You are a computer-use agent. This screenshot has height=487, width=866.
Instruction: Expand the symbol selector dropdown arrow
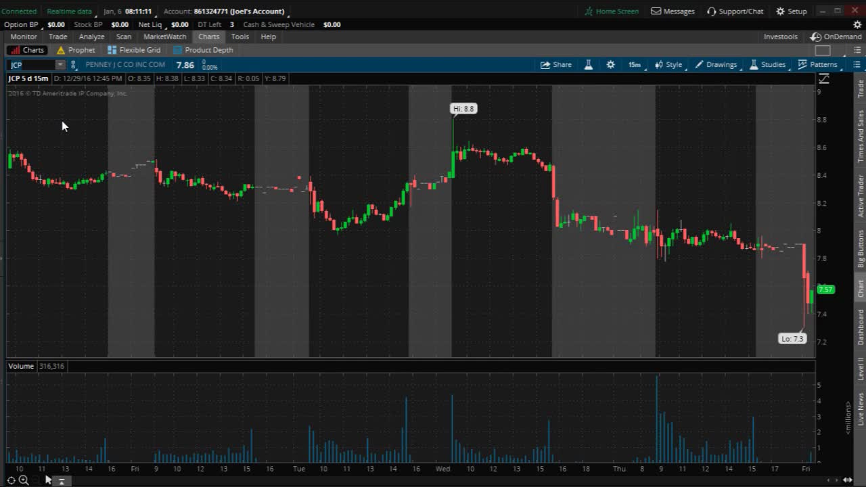tap(60, 65)
